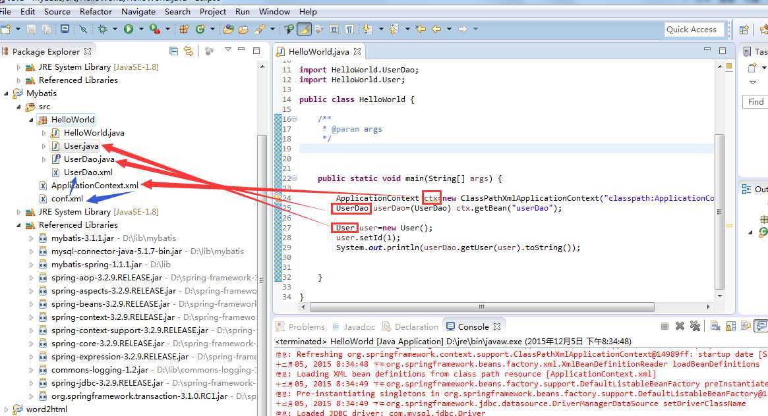Click the New Java Package icon
The height and width of the screenshot is (416, 768).
tap(184, 30)
